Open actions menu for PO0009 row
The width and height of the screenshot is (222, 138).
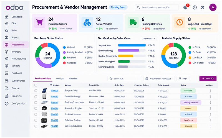click(x=210, y=91)
